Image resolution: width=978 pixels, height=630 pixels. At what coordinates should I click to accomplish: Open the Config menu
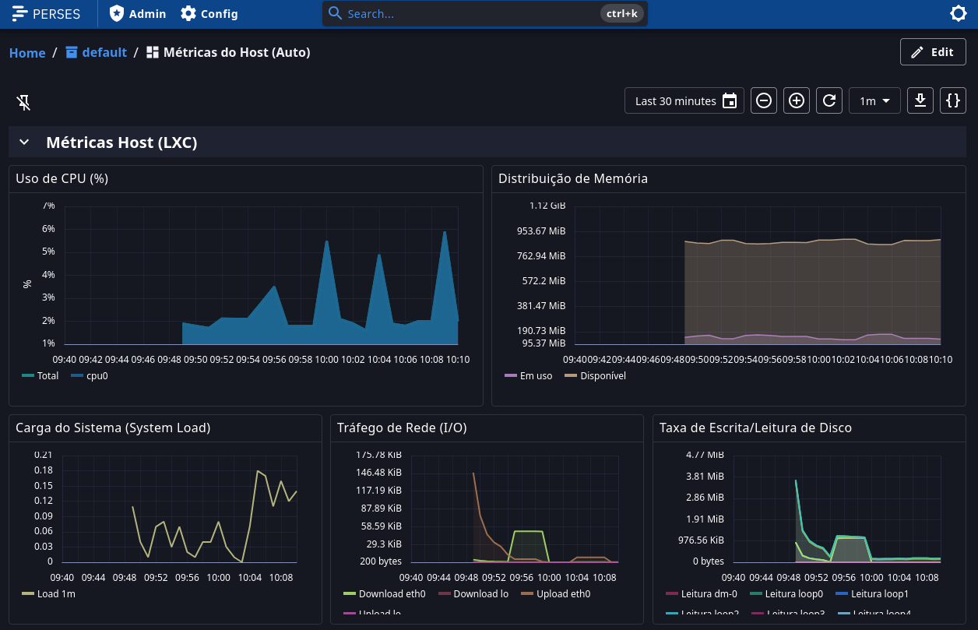pos(209,13)
